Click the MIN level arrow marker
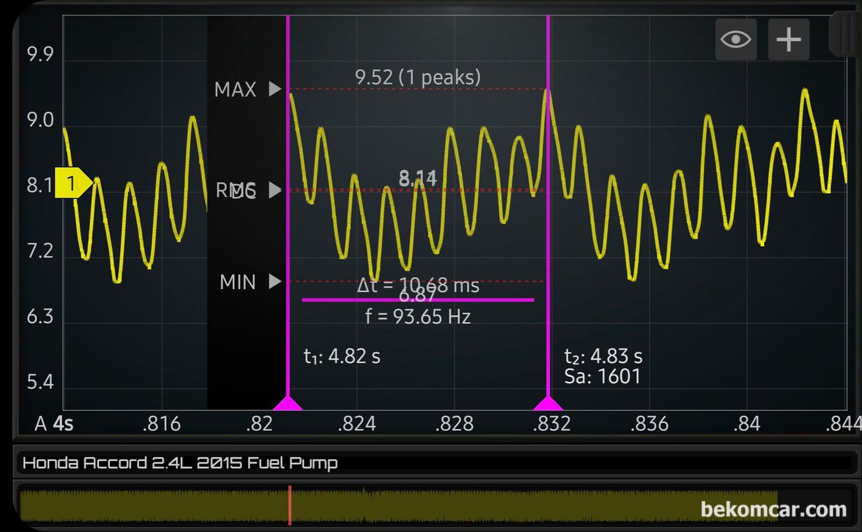862x532 pixels. (275, 282)
